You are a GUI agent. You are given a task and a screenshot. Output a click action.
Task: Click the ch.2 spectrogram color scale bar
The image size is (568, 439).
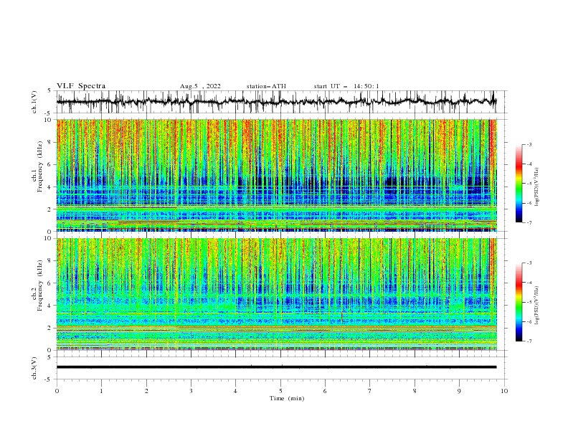[519, 302]
